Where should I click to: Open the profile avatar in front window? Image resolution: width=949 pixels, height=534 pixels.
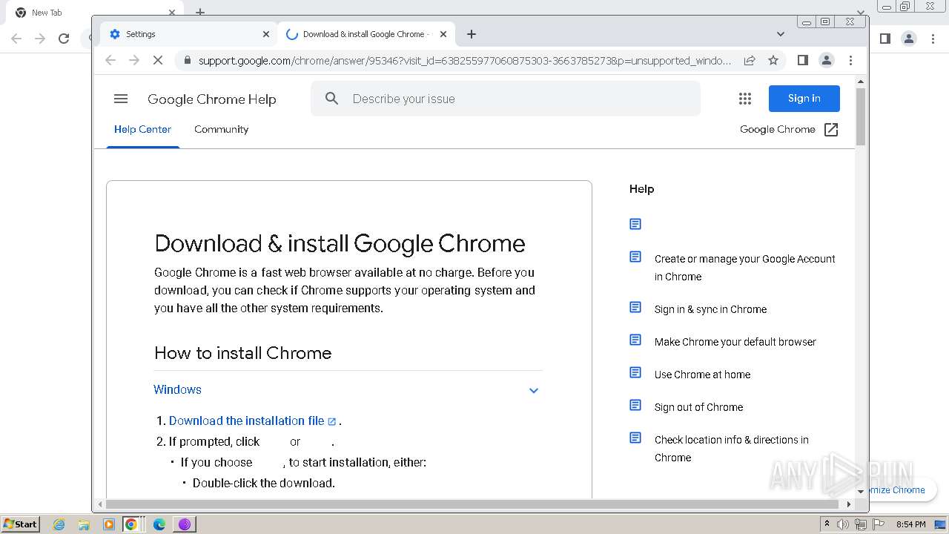coord(827,60)
